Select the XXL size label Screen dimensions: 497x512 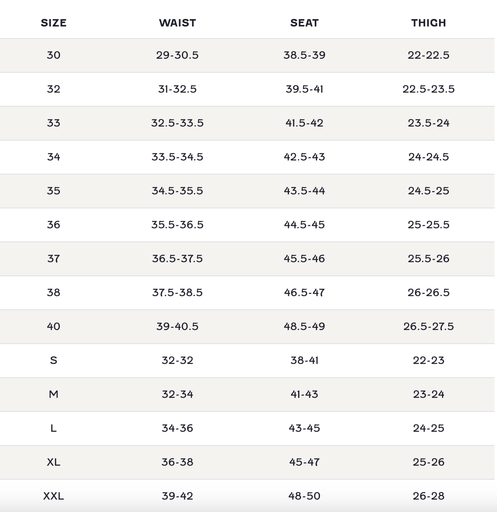click(x=53, y=496)
